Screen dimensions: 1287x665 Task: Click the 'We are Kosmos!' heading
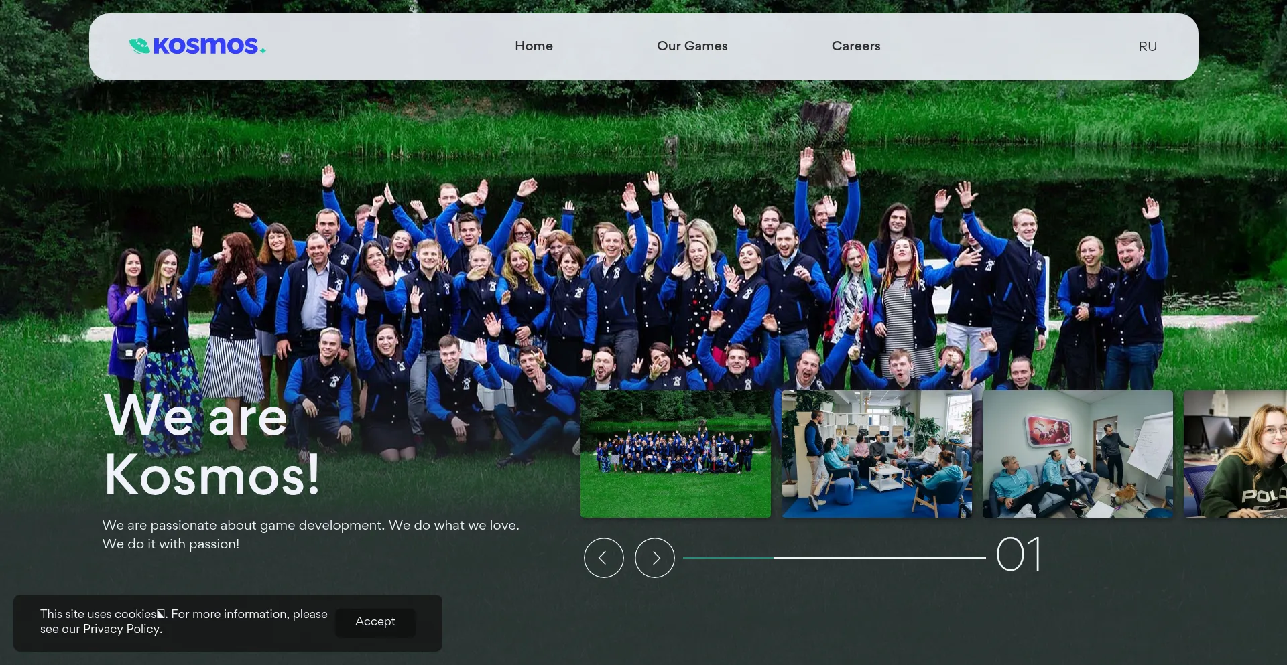tap(212, 445)
